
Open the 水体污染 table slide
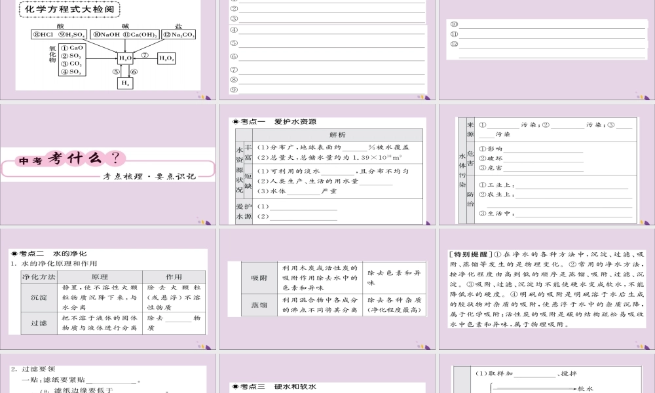[x=546, y=164]
